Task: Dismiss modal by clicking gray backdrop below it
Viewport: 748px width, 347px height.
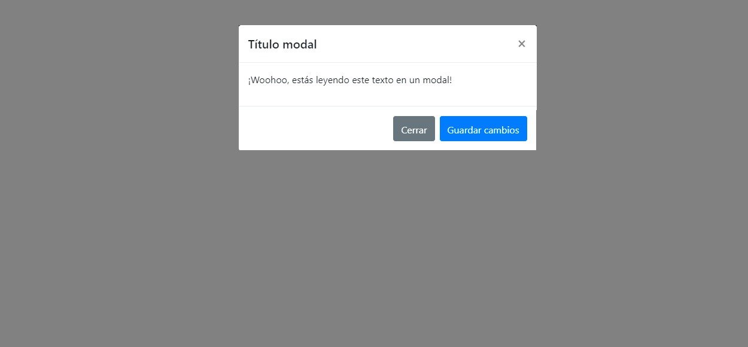Action: (x=387, y=245)
